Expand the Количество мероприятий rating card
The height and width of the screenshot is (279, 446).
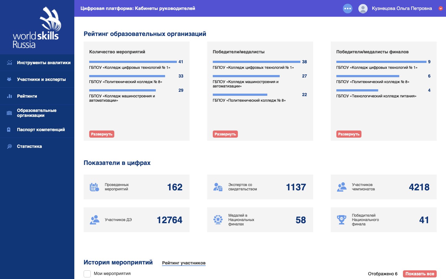[102, 134]
